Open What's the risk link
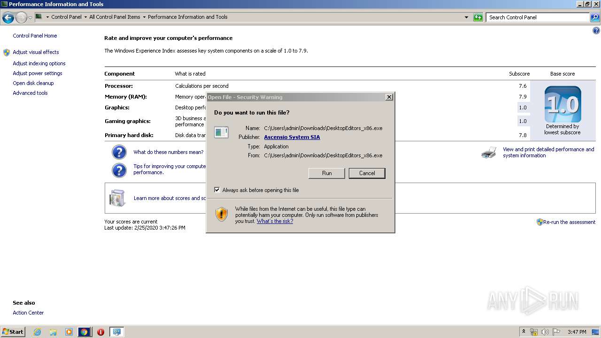Screen dimensions: 601x338 (x=275, y=221)
